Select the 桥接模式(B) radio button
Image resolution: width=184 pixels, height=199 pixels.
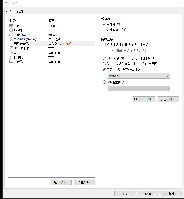(x=104, y=45)
